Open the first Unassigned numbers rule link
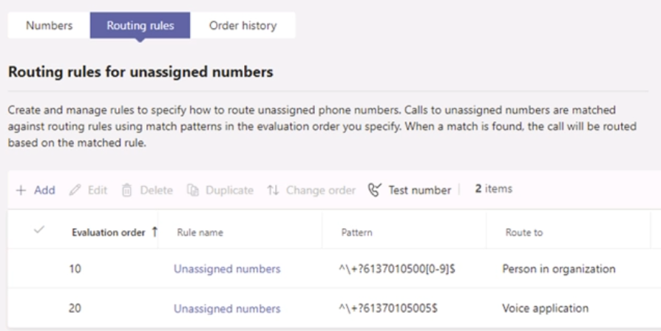This screenshot has height=331, width=661. (227, 269)
